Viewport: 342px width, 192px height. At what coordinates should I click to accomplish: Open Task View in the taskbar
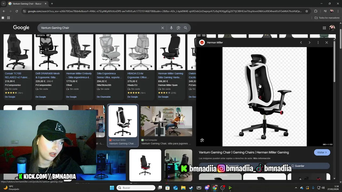tap(160, 188)
